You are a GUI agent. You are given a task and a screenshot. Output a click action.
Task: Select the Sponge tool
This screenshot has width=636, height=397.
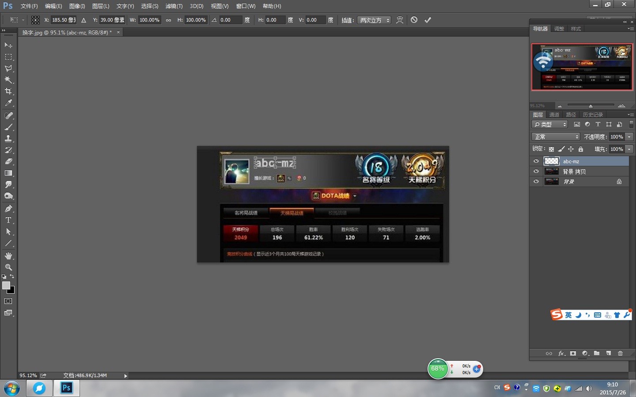click(x=8, y=196)
